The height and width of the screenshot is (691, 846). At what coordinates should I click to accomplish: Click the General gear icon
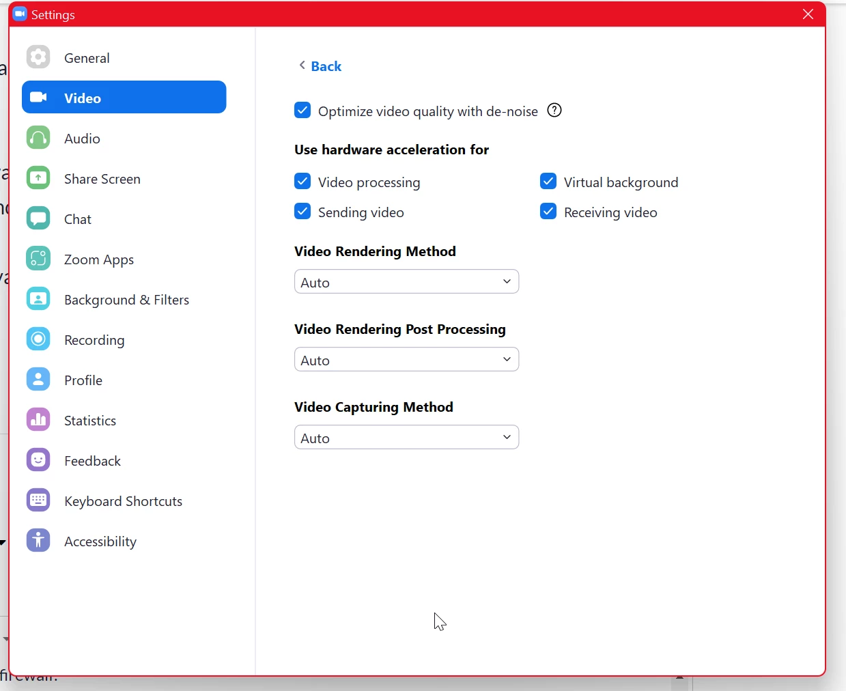pyautogui.click(x=38, y=57)
